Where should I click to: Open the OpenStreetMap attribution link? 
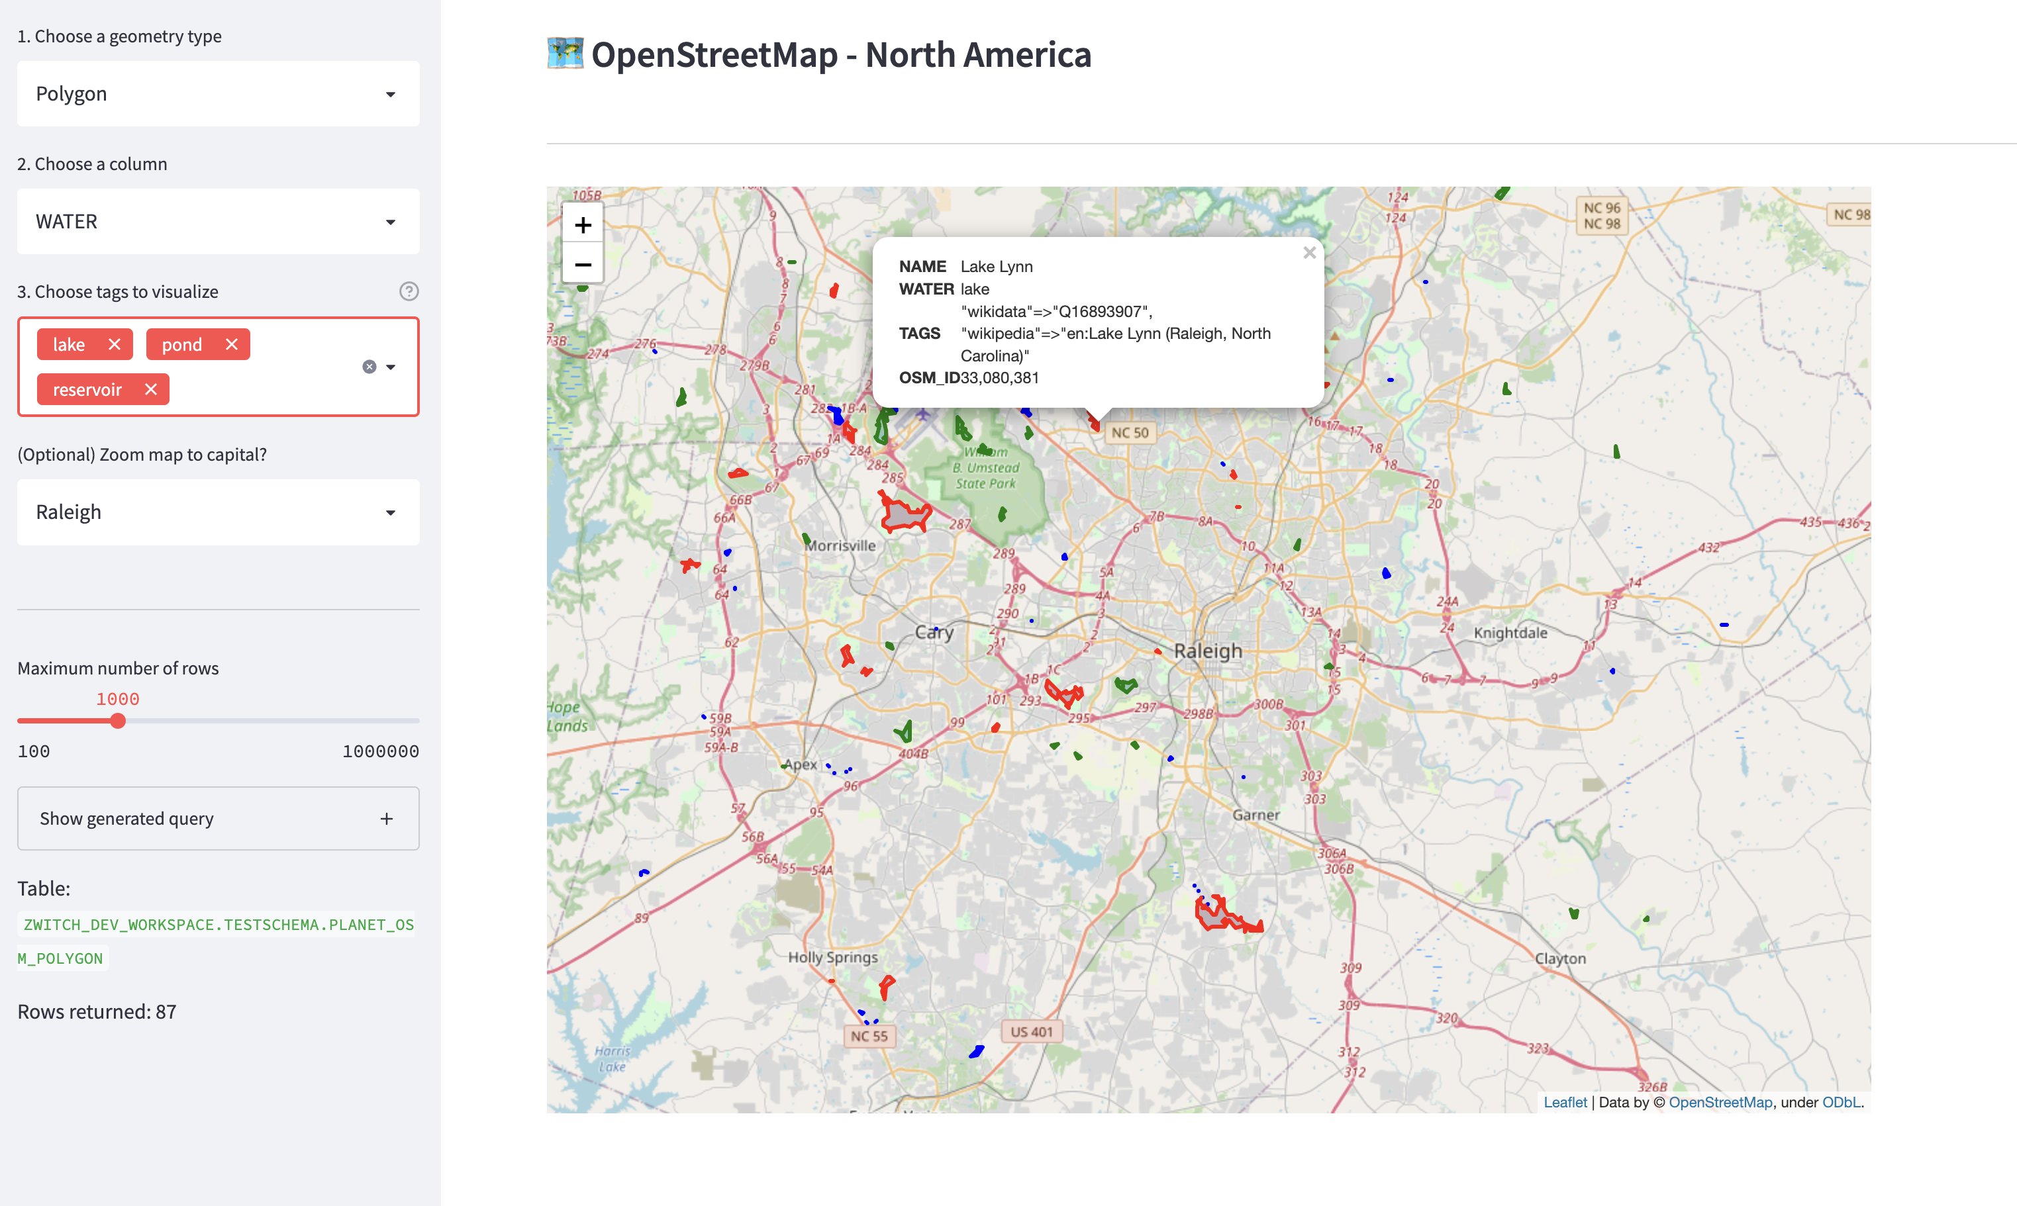tap(1720, 1102)
